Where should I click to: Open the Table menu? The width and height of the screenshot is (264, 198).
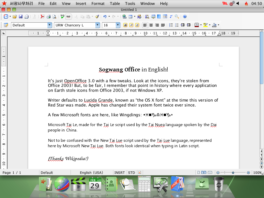(x=115, y=4)
